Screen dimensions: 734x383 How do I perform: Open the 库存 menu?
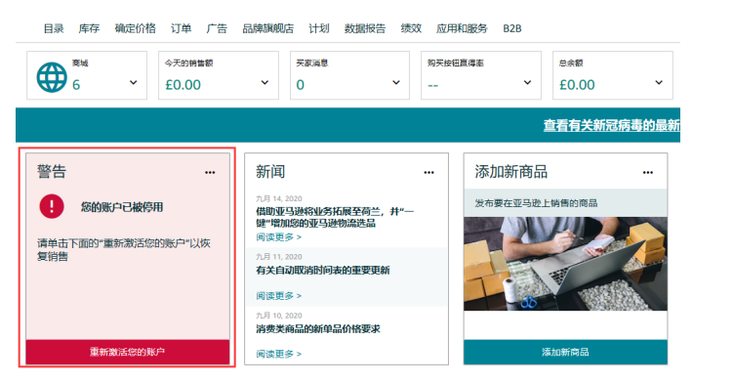pyautogui.click(x=89, y=28)
